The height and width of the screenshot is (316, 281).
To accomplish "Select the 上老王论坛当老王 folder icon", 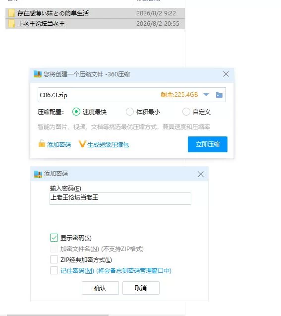I will 11,24.
